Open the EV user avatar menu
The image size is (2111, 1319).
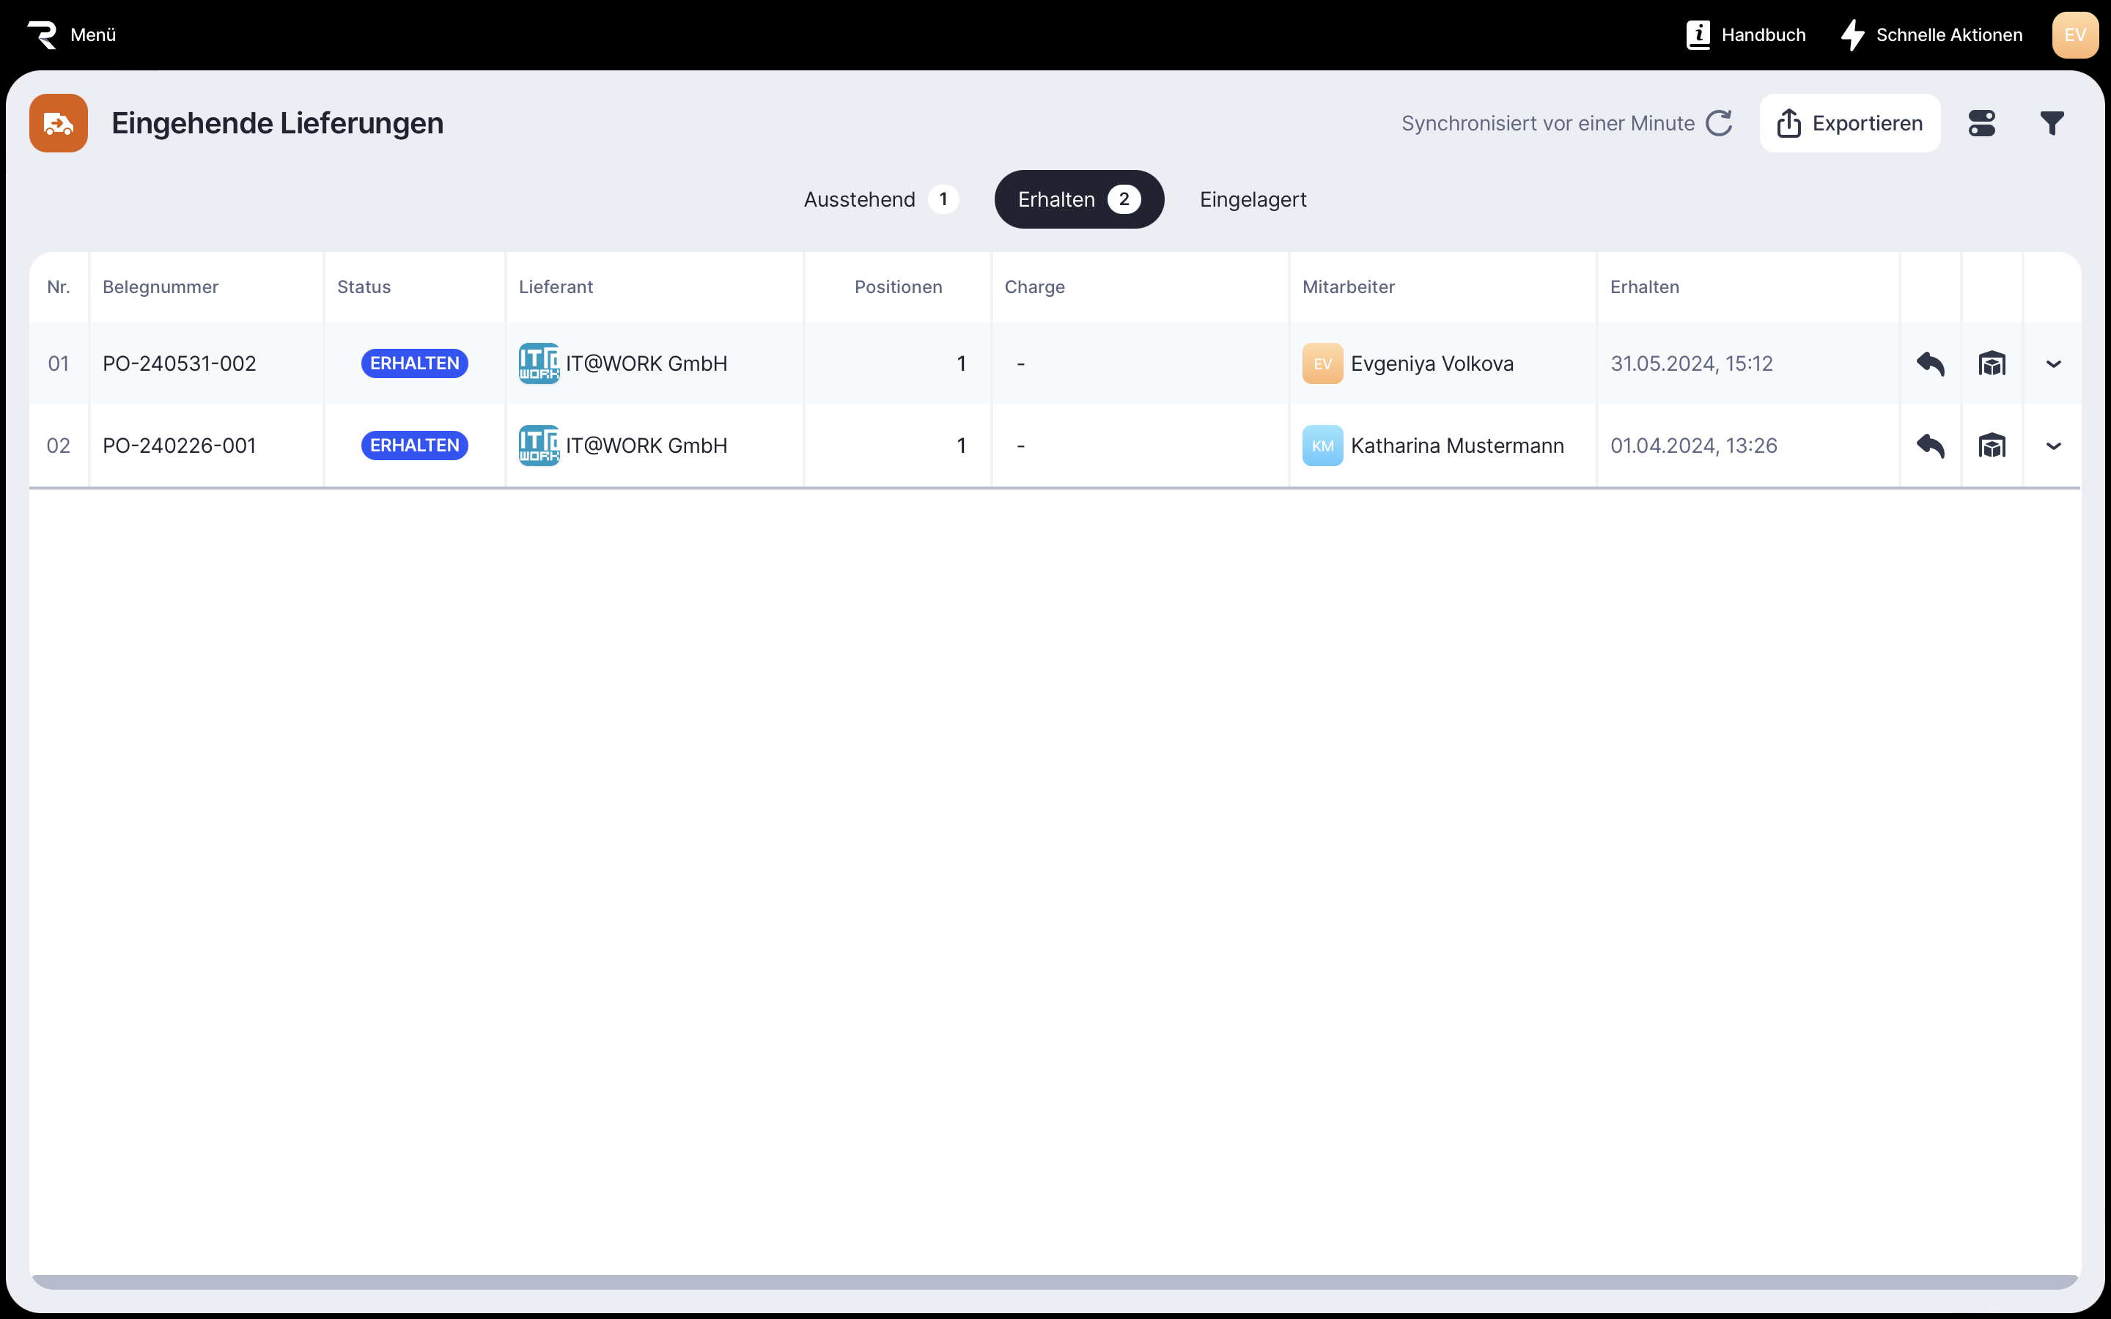(2074, 35)
